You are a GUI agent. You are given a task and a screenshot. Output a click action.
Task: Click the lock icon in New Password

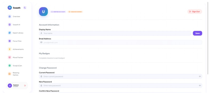[41, 85]
